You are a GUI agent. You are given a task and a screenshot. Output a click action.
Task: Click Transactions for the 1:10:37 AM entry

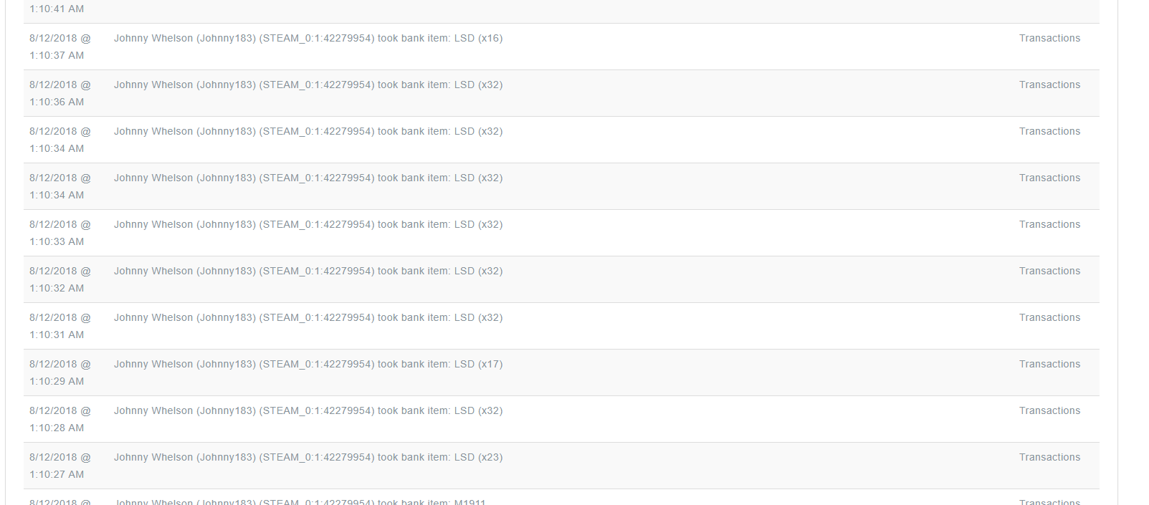coord(1049,39)
